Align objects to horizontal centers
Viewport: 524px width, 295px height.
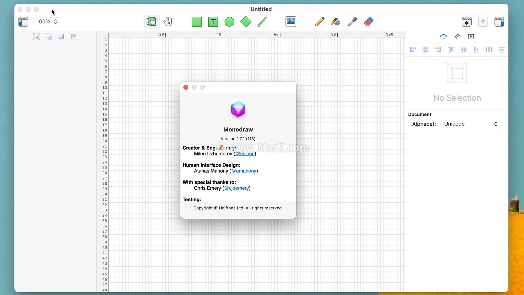425,49
